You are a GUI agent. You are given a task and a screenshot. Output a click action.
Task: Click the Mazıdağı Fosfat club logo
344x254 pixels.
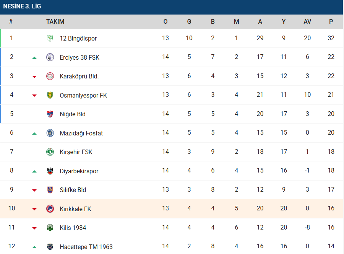[x=50, y=133]
